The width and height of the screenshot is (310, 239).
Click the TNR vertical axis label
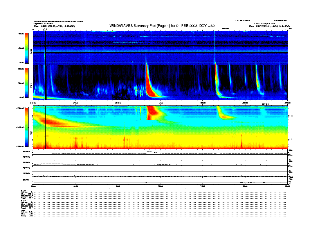point(31,134)
